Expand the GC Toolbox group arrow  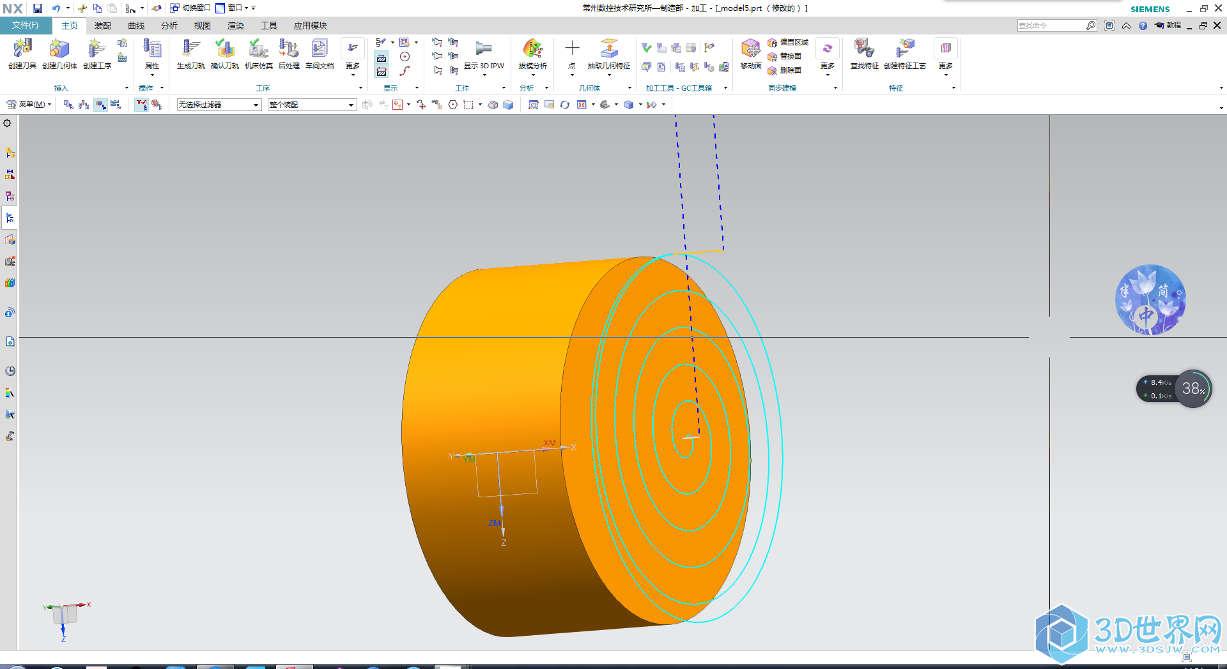(x=725, y=88)
